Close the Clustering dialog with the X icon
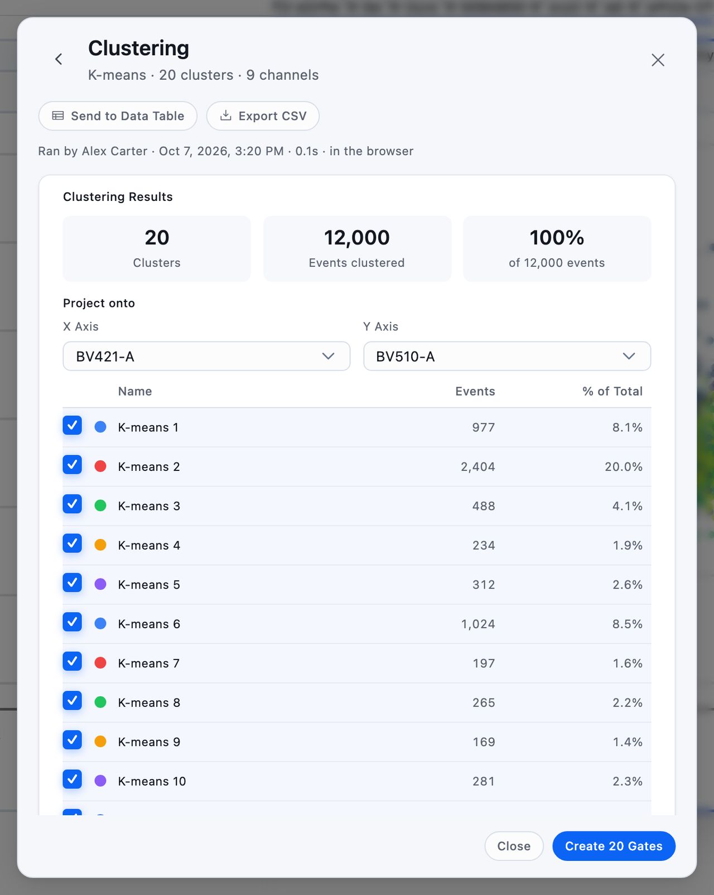 point(658,60)
